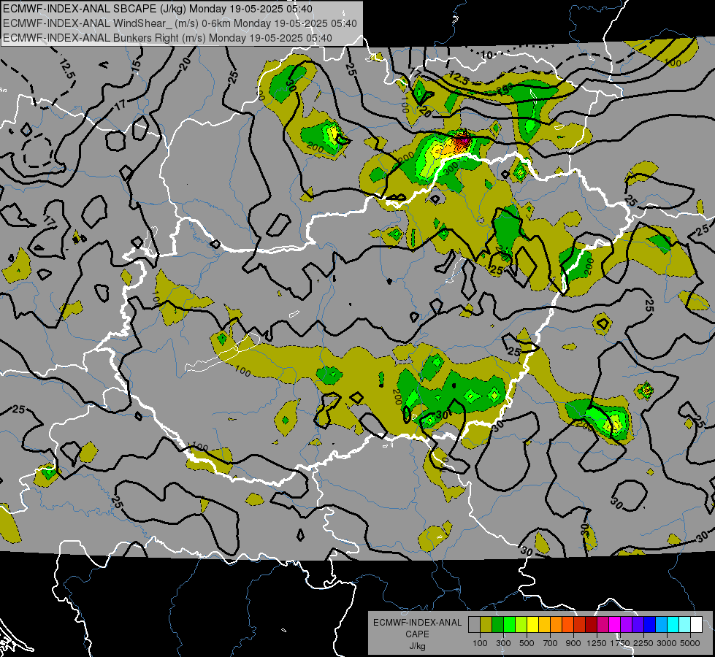Click the pure blue legend swatch
The width and height of the screenshot is (715, 657).
(x=650, y=625)
